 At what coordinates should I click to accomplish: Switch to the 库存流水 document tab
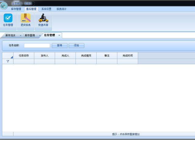10,36
